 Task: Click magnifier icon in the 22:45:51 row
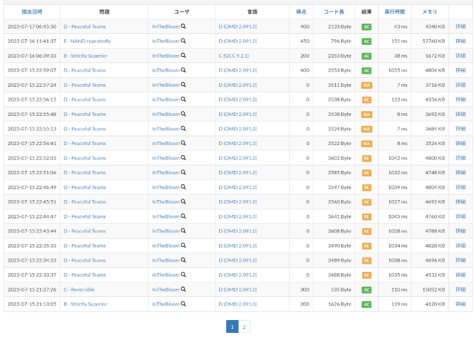click(x=183, y=201)
